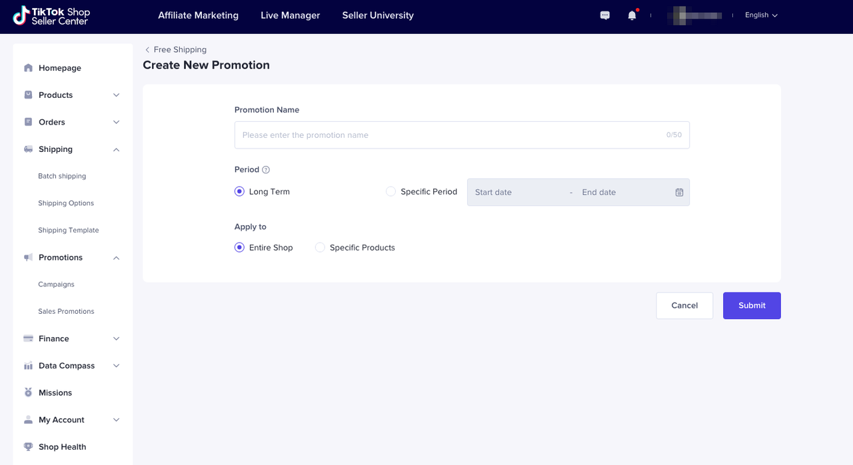Viewport: 853px width, 465px height.
Task: Open Affiliate Marketing in top navigation
Action: click(x=198, y=15)
